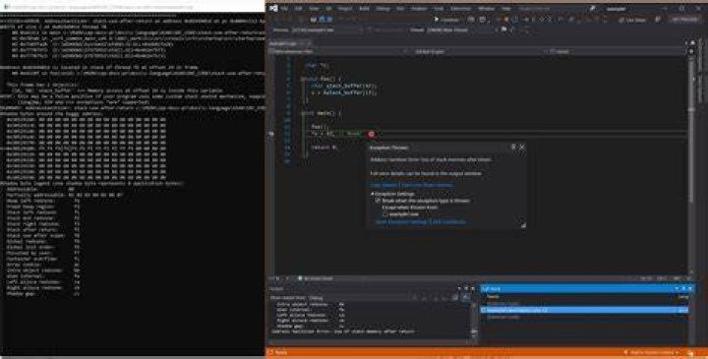Screen dimensions: 708x359
Task: Collapse the Exception Settings section
Action: (372, 194)
